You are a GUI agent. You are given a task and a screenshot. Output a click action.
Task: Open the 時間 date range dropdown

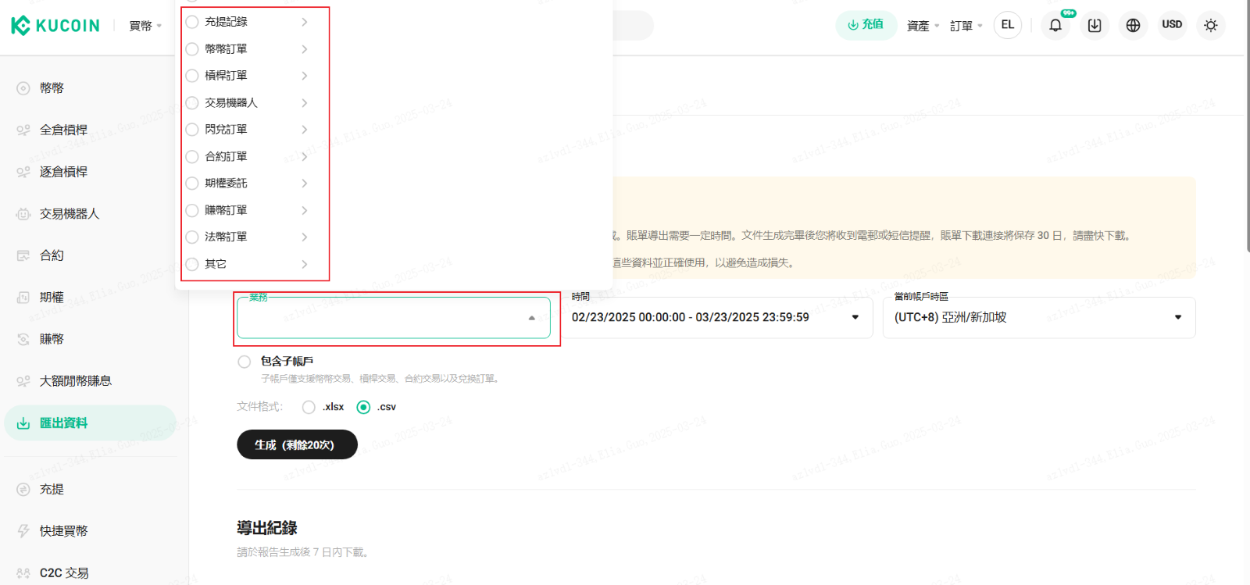[x=716, y=318]
